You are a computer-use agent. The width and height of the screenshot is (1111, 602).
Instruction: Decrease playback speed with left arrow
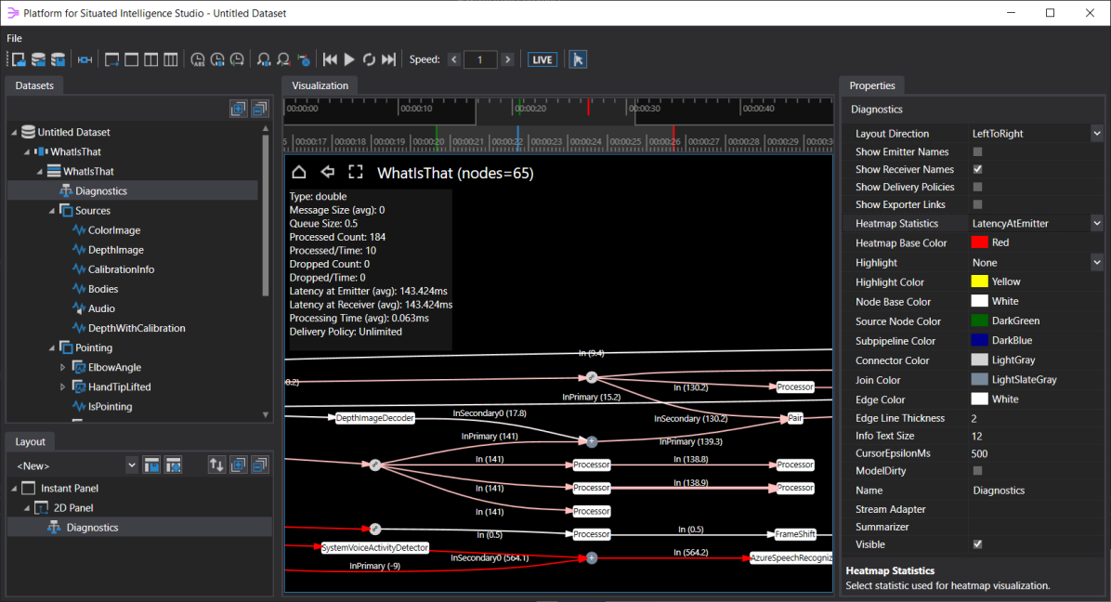(x=454, y=59)
